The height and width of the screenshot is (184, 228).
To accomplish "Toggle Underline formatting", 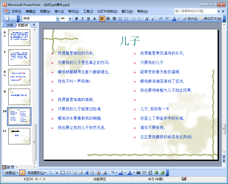I will [x=88, y=19].
